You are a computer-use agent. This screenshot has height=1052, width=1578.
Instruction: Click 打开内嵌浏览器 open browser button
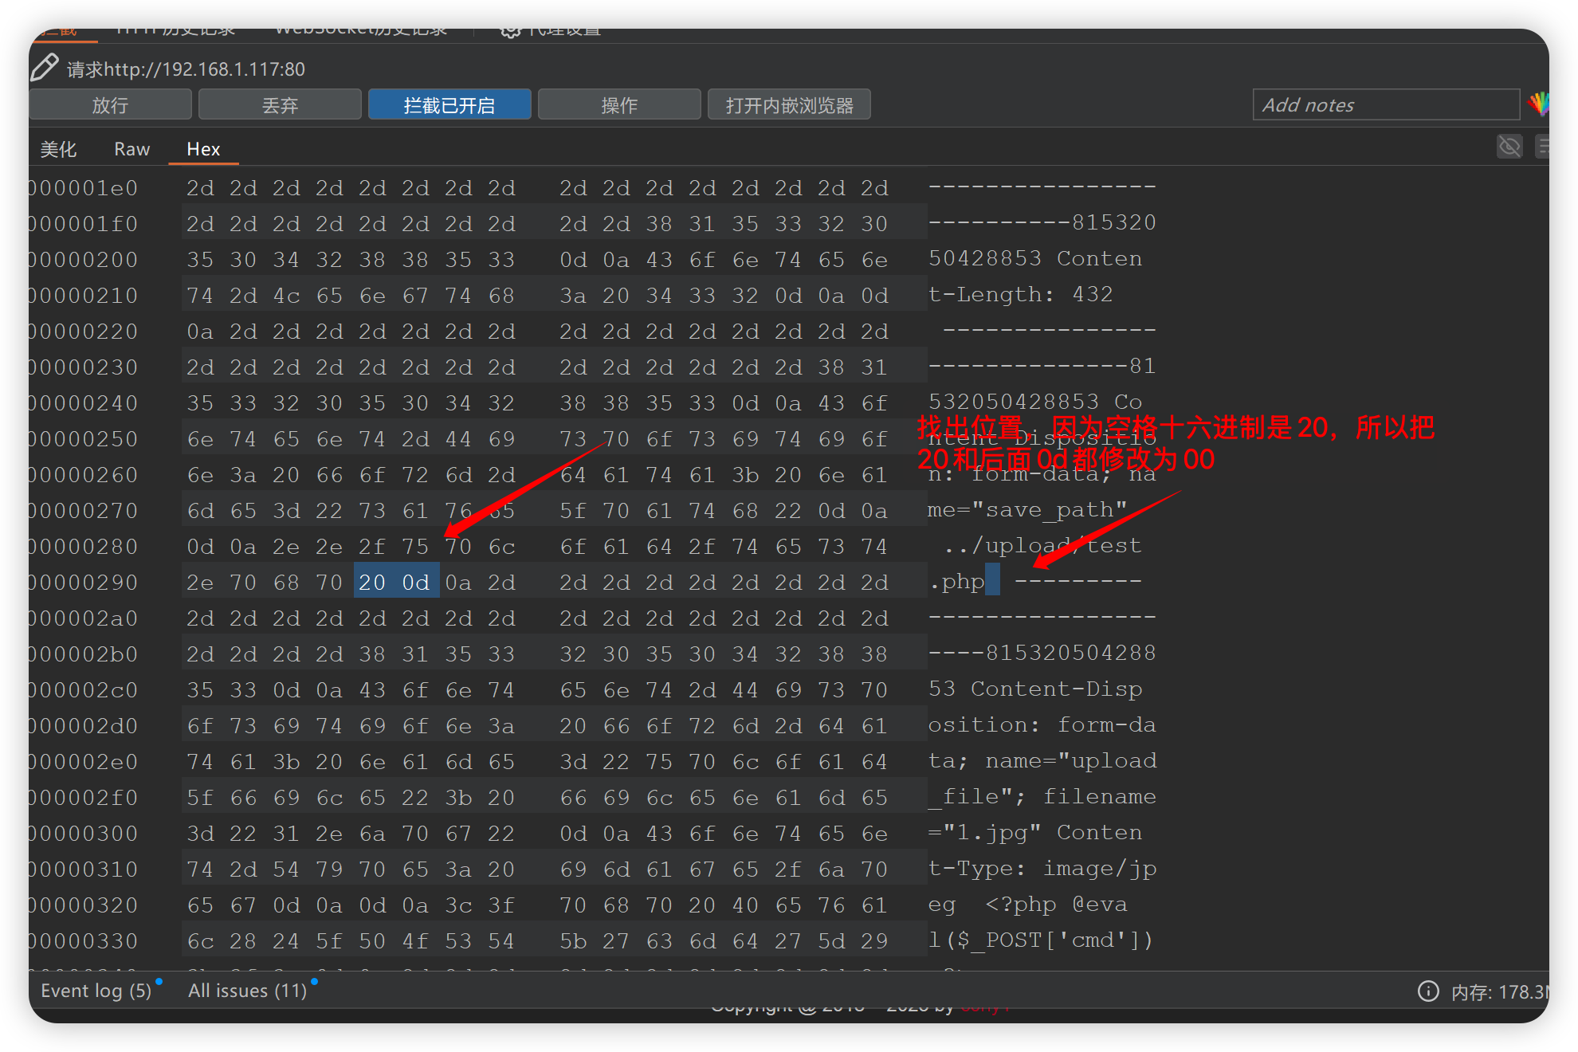click(789, 104)
